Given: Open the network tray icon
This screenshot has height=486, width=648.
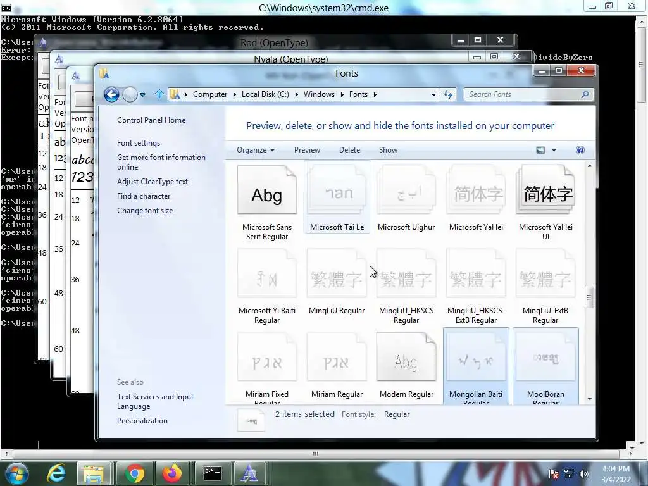Looking at the screenshot, I should 569,473.
